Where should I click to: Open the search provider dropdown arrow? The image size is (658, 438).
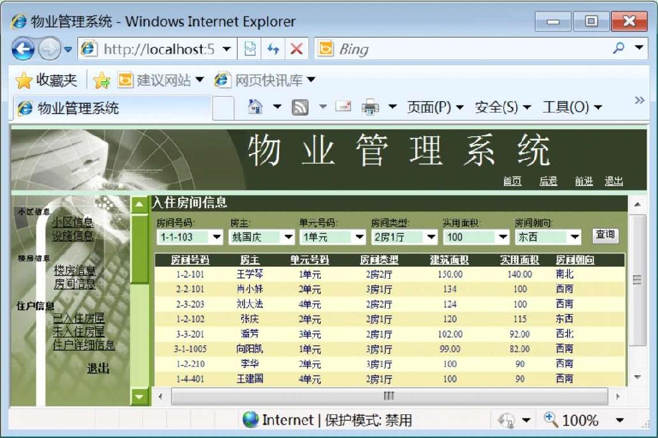[x=639, y=47]
